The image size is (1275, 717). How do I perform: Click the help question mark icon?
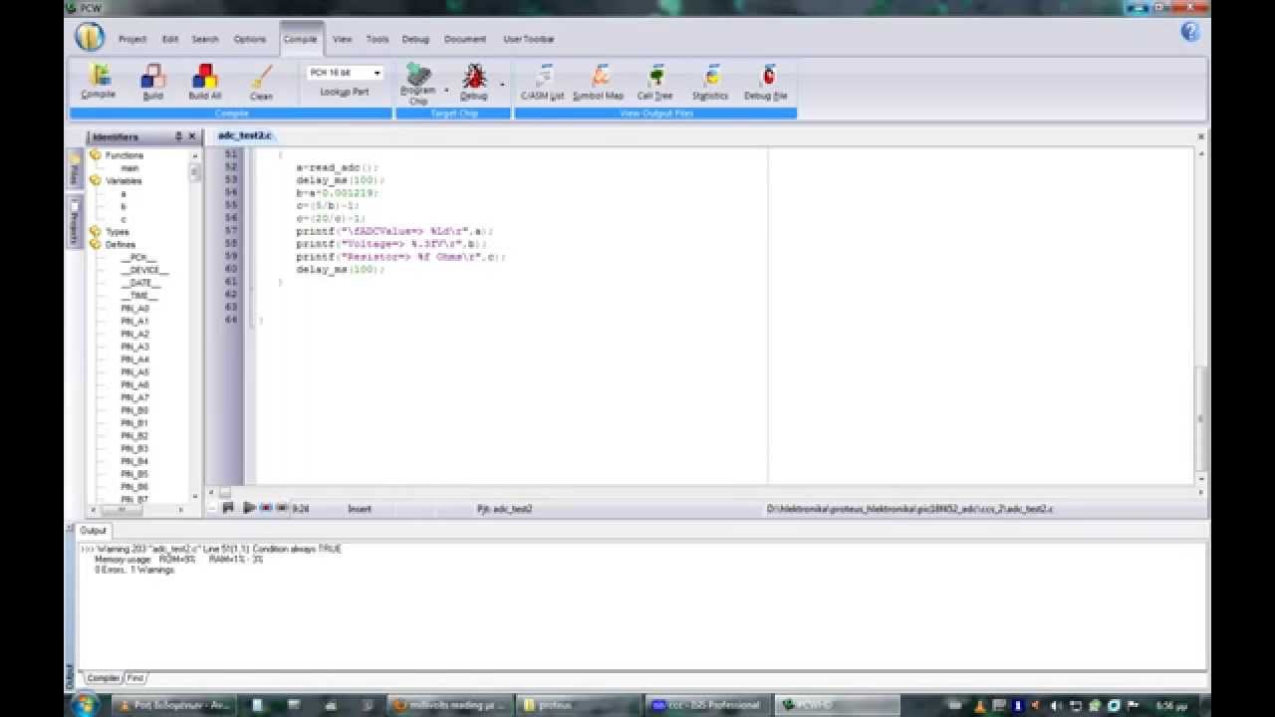[x=1190, y=31]
